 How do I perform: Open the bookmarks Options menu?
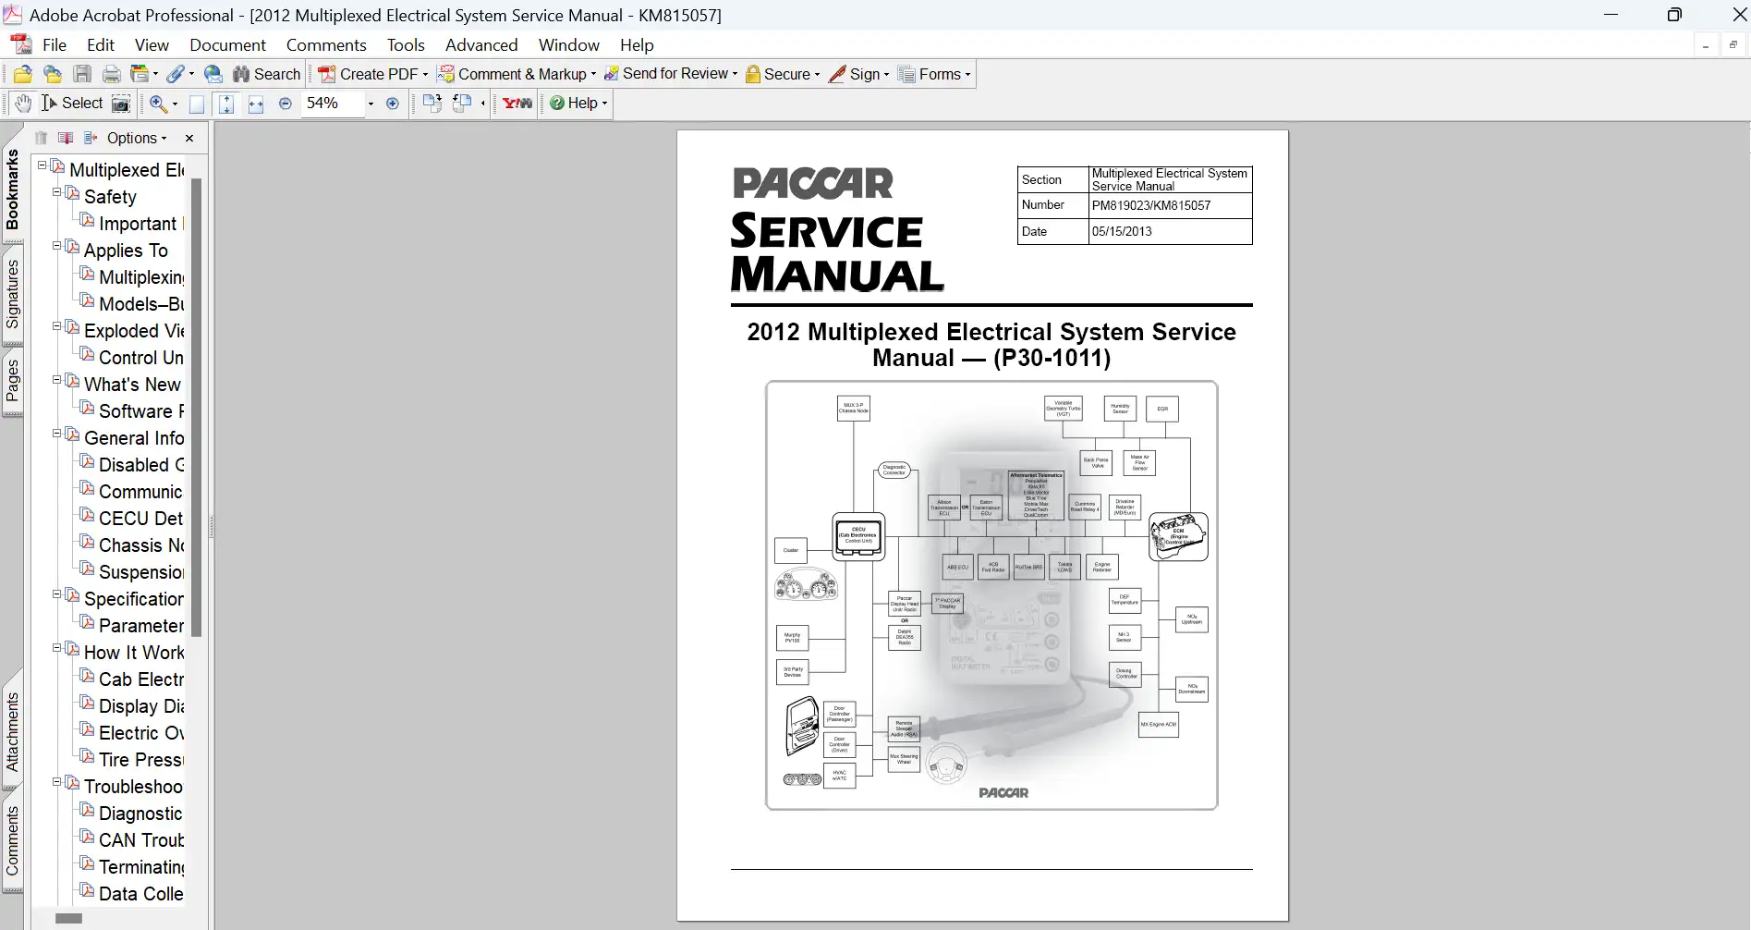[137, 138]
